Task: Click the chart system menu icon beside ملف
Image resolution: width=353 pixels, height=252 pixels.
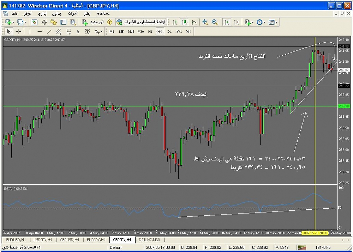Action: [5, 13]
